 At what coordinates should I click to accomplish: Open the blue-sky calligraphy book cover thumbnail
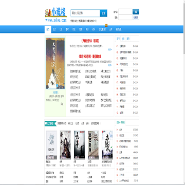[107, 145]
